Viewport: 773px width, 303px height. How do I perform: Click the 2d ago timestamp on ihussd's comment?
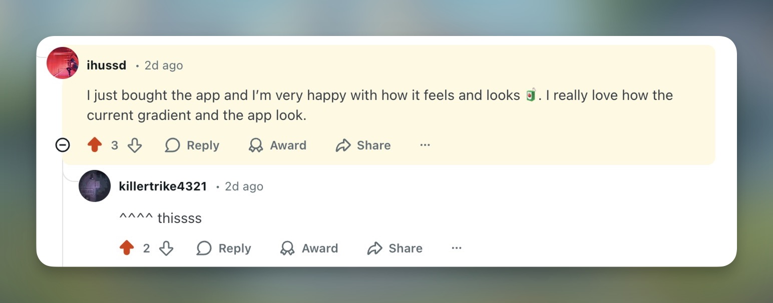pos(163,65)
